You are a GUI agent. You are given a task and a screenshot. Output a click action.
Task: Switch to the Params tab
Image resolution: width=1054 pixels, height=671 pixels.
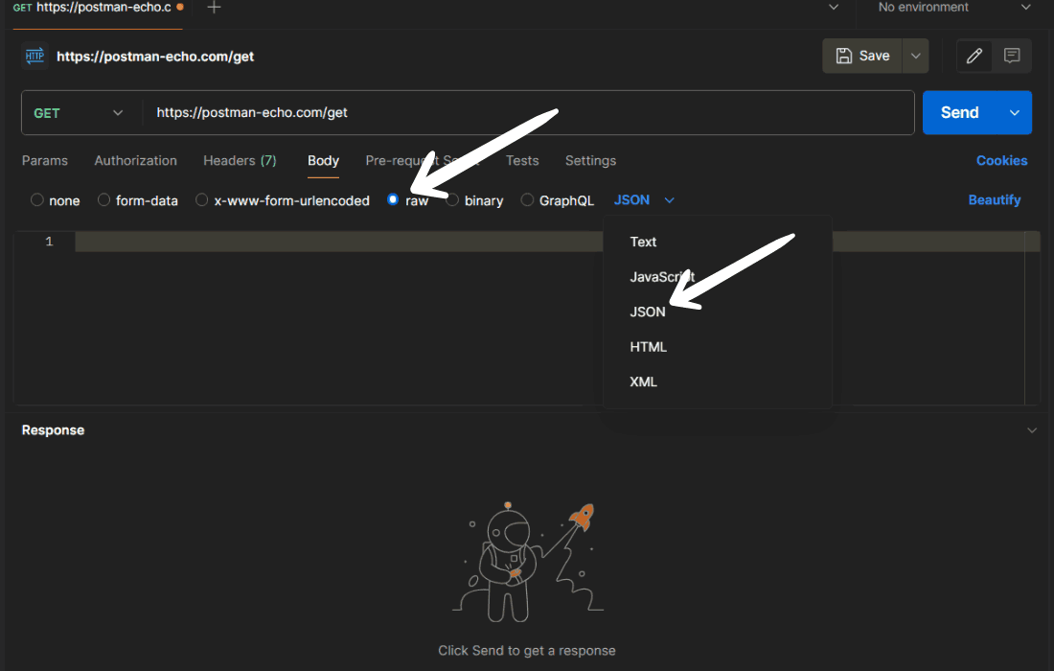45,161
